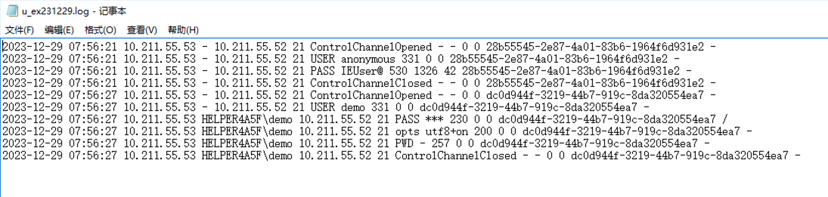Click the PWD command in log
The width and height of the screenshot is (828, 197).
click(x=404, y=143)
